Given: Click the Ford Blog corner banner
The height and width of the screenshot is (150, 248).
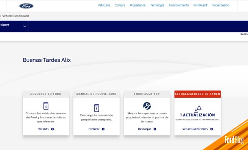Looking at the screenshot, I should pos(234,139).
